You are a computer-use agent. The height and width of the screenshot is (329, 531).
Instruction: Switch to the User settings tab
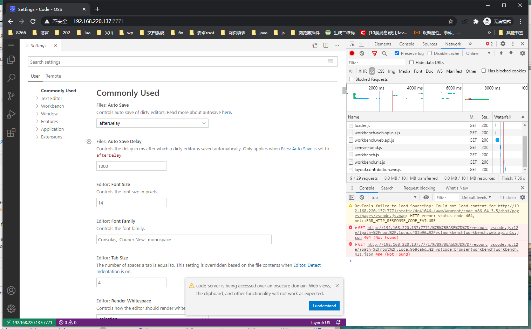pyautogui.click(x=35, y=76)
